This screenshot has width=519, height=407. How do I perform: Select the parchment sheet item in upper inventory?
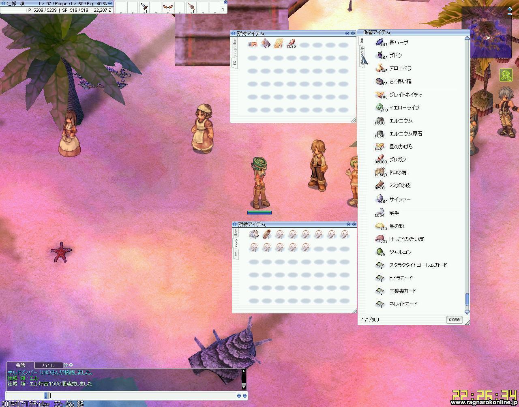[278, 44]
